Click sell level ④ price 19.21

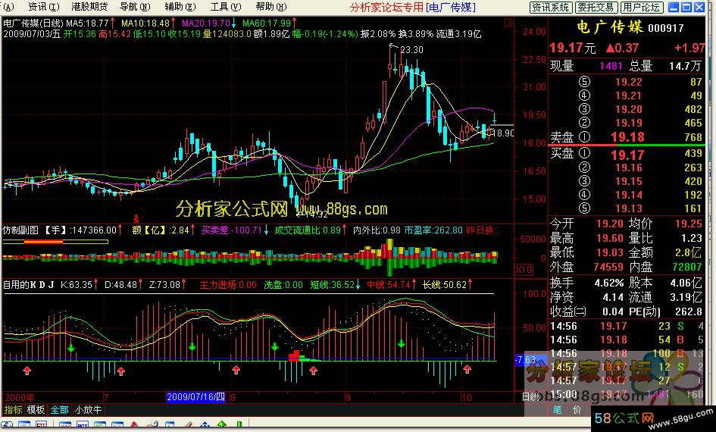(628, 95)
